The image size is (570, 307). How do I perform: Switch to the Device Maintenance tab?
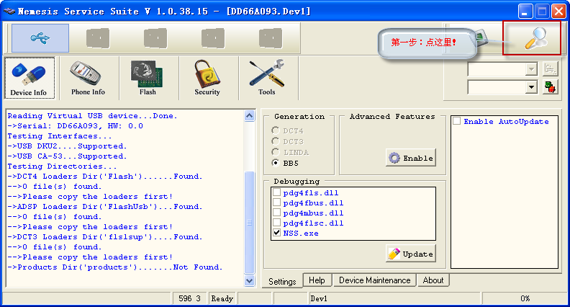click(374, 280)
